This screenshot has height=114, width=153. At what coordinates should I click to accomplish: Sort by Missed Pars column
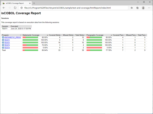[131, 35]
